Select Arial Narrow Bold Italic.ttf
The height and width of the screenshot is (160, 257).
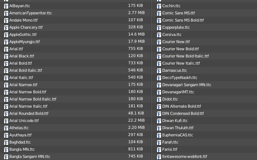[x=33, y=99]
